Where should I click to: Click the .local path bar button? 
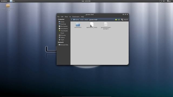tap(82, 20)
